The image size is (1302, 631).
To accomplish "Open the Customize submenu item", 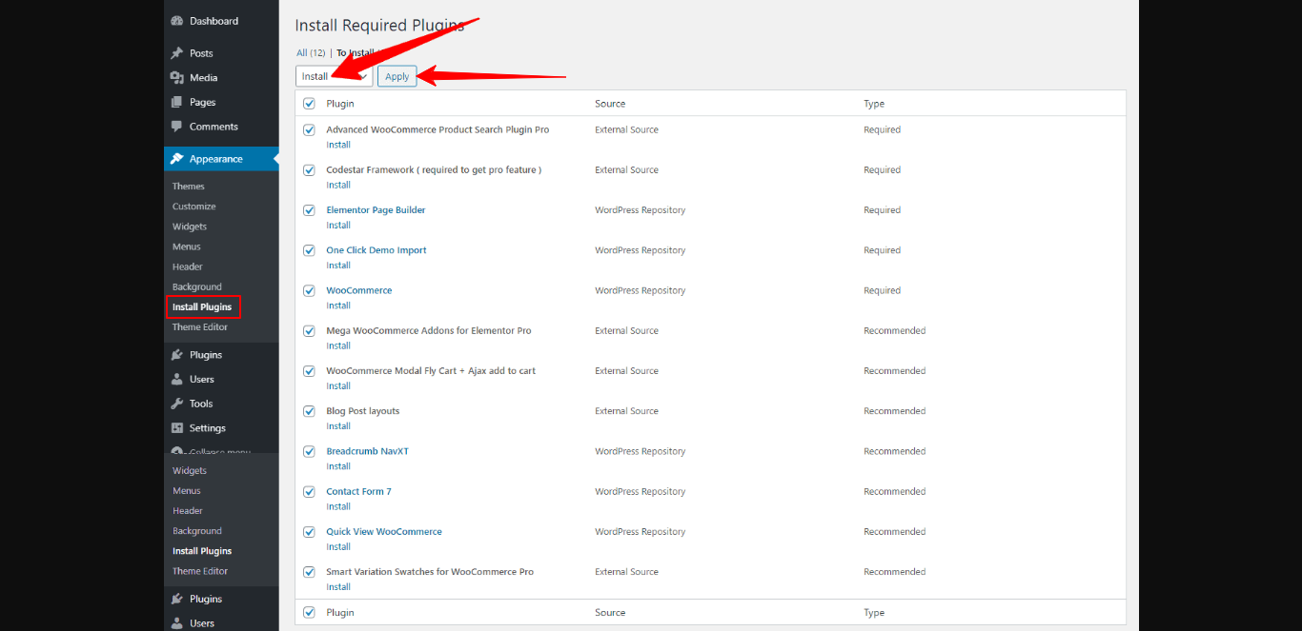I will (x=194, y=207).
